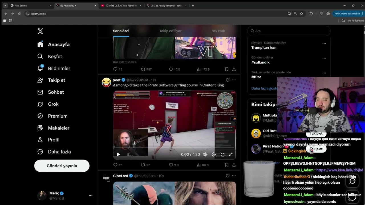365x205 pixels.
Task: Switch to BW Hub tab
Action: tap(218, 31)
